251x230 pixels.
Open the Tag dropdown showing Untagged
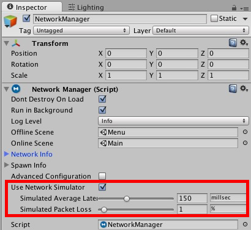pos(81,31)
